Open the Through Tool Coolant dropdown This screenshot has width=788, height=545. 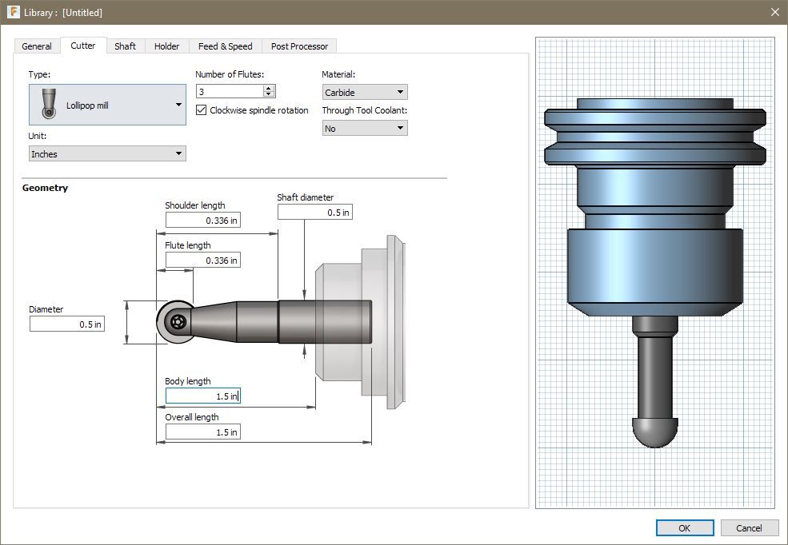coord(365,129)
